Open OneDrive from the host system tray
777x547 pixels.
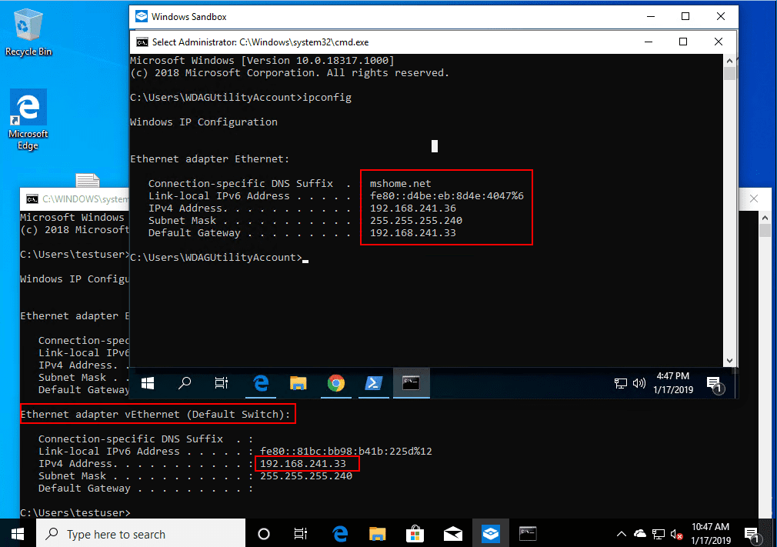coord(639,532)
